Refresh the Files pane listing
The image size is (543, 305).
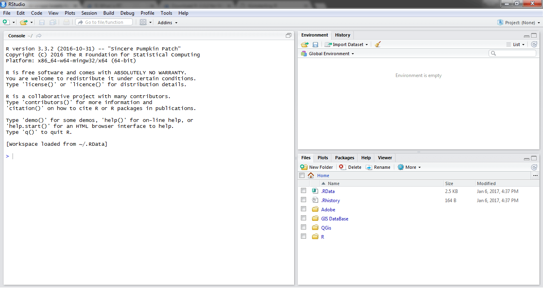pos(534,167)
